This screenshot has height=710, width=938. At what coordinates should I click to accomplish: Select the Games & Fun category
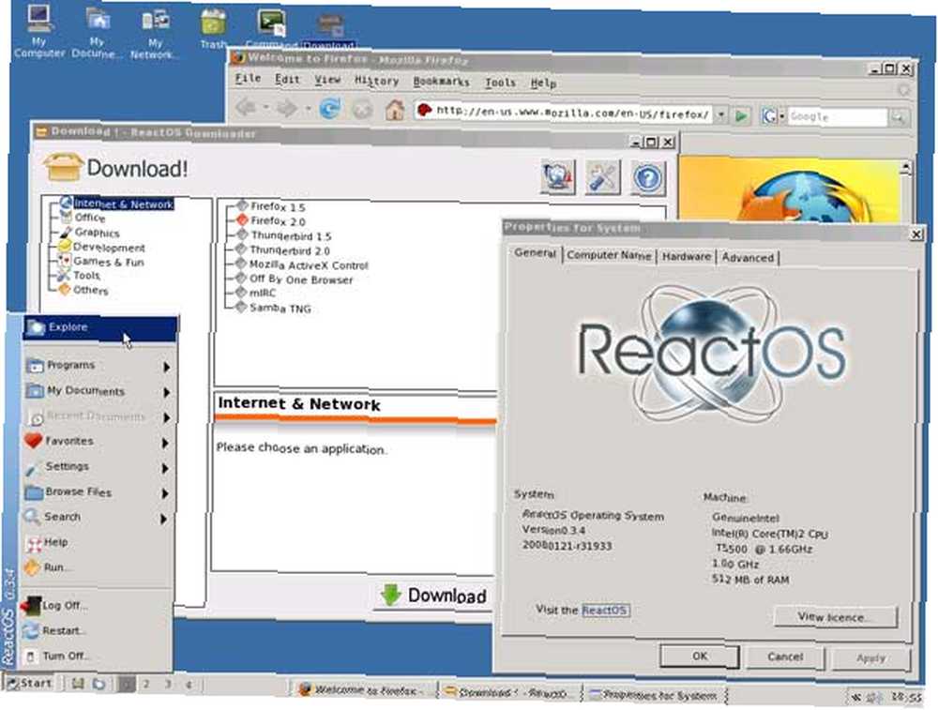(x=108, y=262)
